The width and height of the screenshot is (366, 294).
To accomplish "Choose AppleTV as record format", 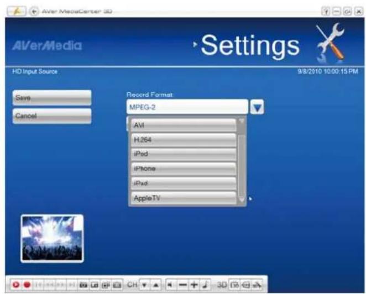I will click(184, 198).
